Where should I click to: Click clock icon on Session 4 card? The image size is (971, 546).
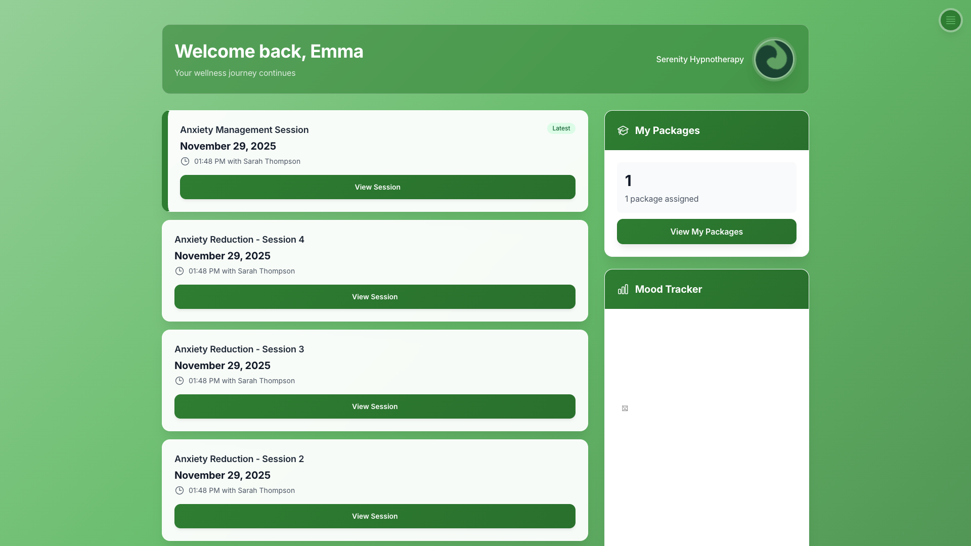[180, 271]
